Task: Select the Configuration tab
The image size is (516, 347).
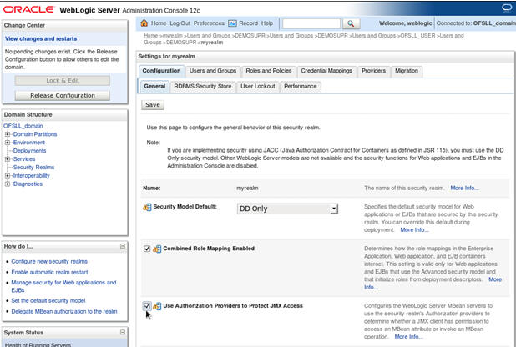Action: [161, 71]
